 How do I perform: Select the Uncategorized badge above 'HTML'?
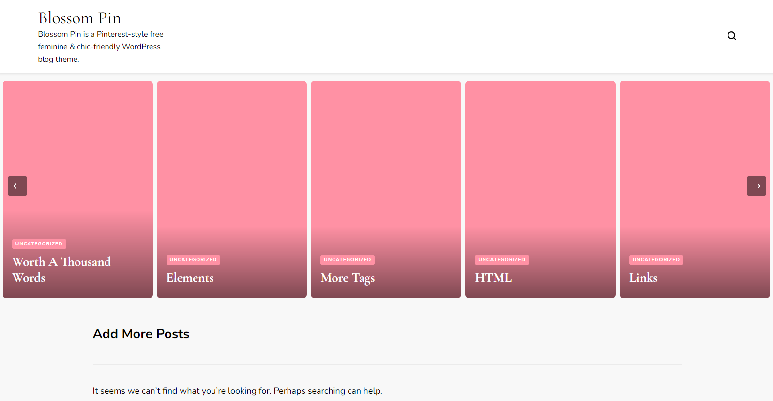pos(501,260)
